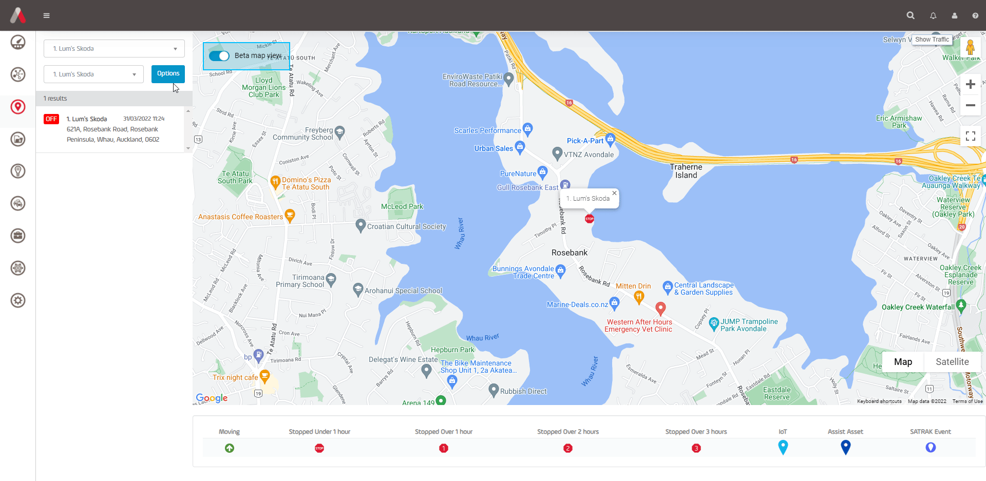Toggle the Beta map view switch
This screenshot has height=481, width=986.
219,56
